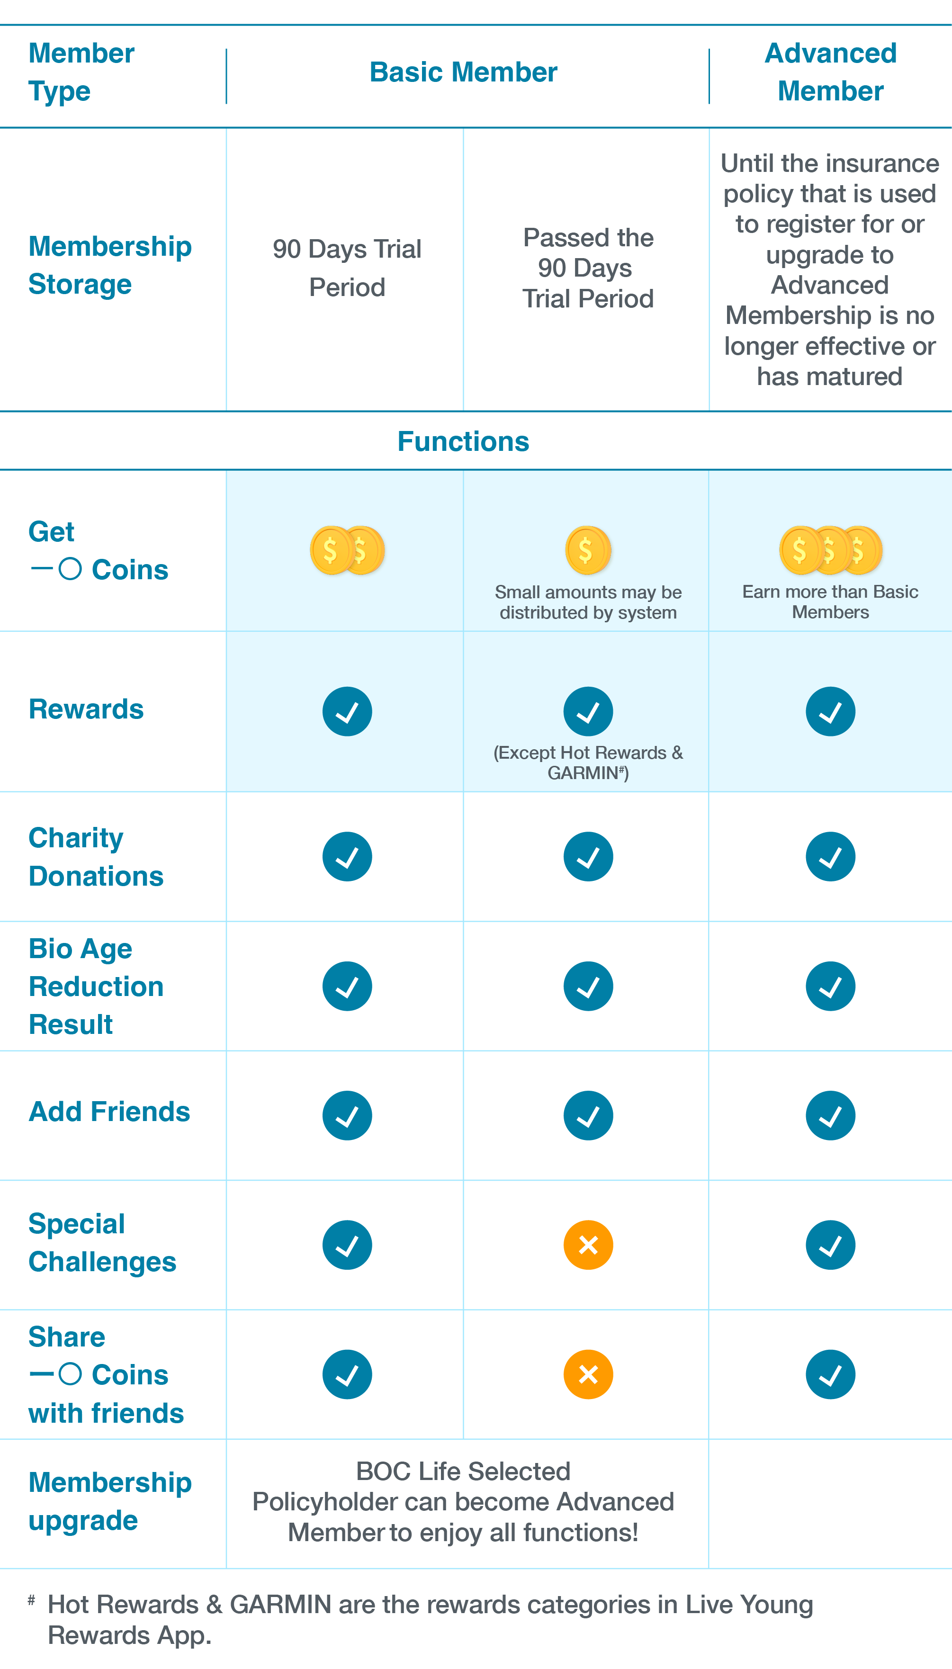
Task: Click the BOC Life Selected Policyholder text
Action: pos(463,1502)
